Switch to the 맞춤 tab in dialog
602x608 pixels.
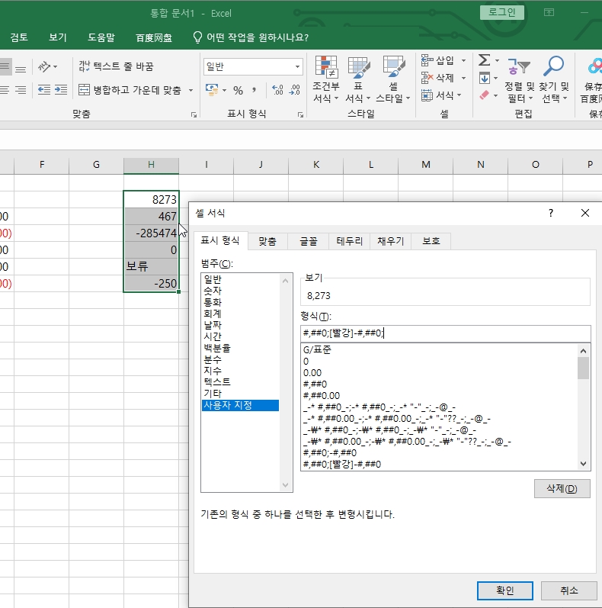267,241
